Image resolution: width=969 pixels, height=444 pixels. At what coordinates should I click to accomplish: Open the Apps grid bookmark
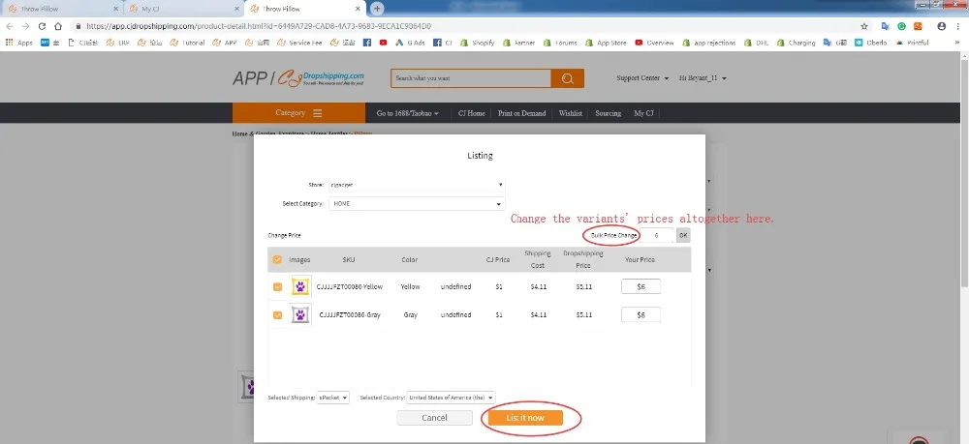(19, 43)
